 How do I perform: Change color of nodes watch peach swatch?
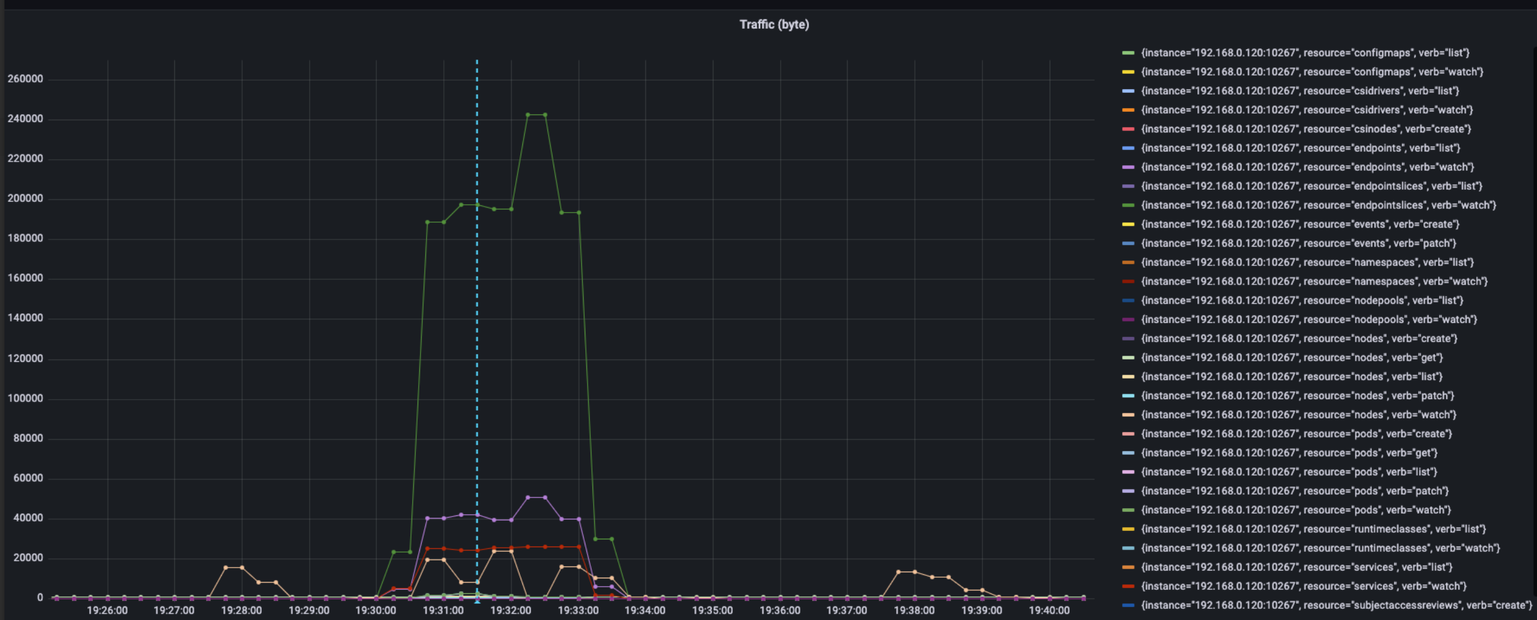1128,415
